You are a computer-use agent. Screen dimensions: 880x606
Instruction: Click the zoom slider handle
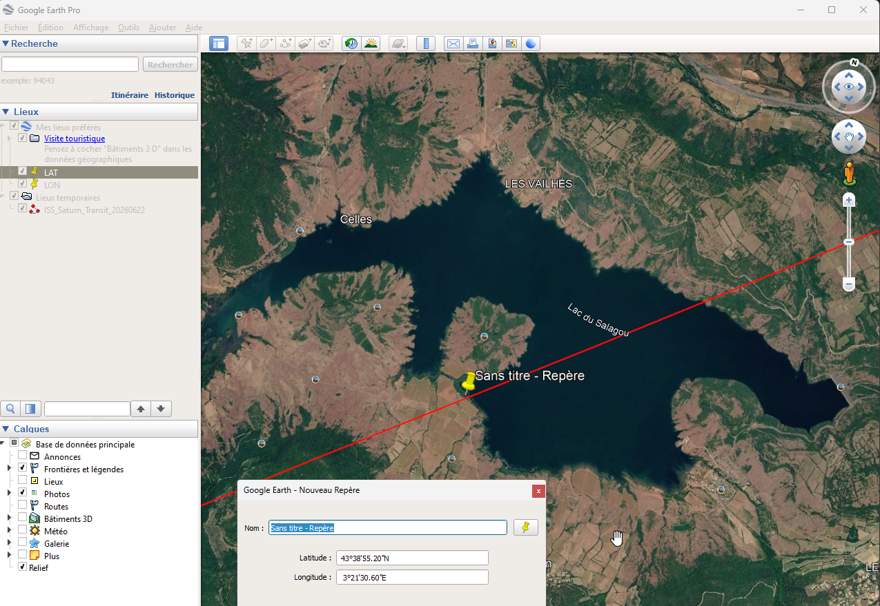(850, 242)
